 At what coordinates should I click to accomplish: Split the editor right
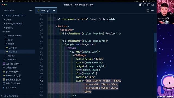pyautogui.click(x=148, y=10)
